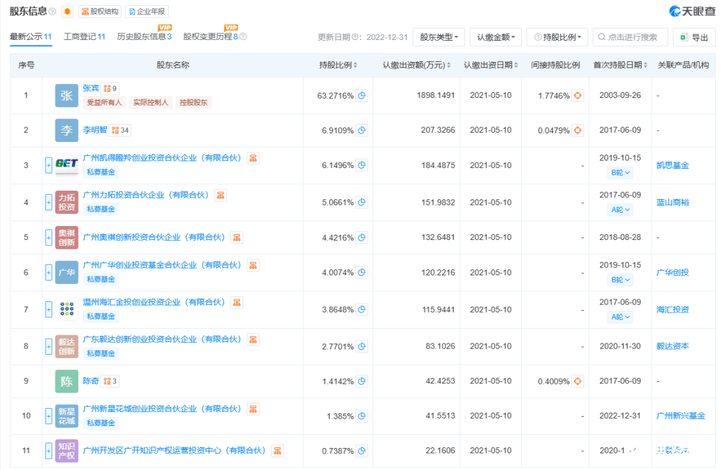
Task: Expand the 广州凯得瞪羚创业投资 shareholder row
Action: coord(49,165)
